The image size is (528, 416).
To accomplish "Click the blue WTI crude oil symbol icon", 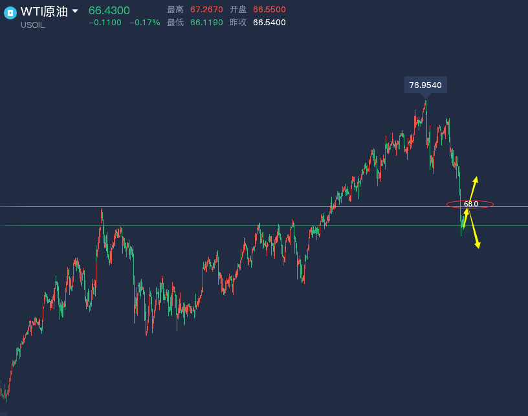I will pos(10,13).
